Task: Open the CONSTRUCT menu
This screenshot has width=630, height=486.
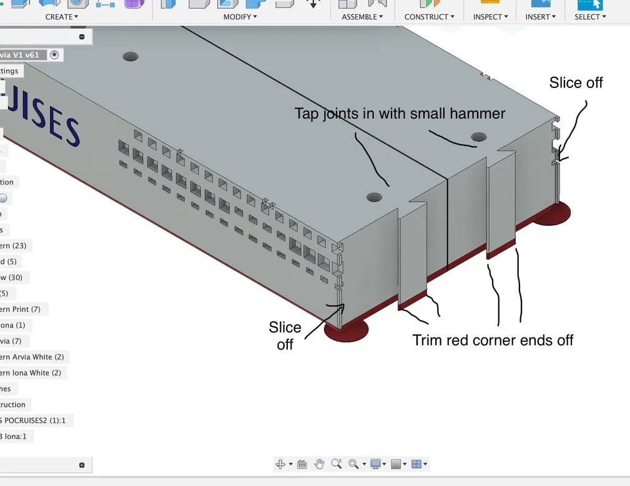Action: pyautogui.click(x=429, y=17)
